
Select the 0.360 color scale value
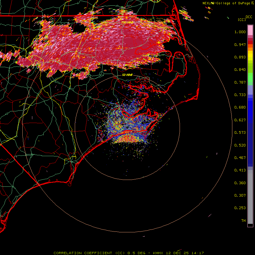point(240,183)
